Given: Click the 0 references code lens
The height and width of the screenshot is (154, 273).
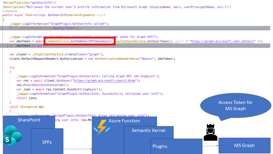Looking at the screenshot, I should click(x=10, y=11).
